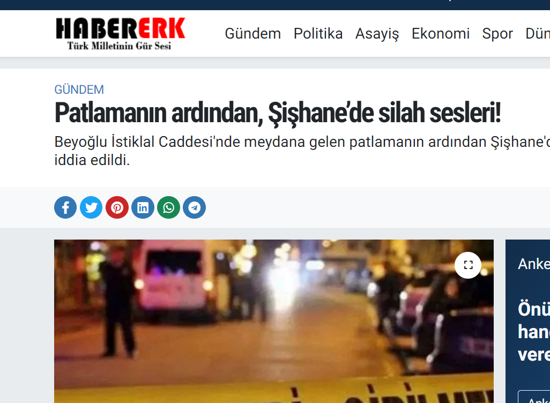Click the blue GÜNDEM category link
This screenshot has height=403, width=550.
(x=79, y=90)
